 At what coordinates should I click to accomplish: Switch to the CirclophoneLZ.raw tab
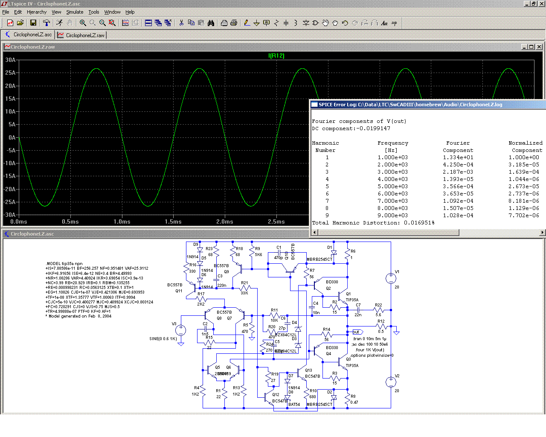(x=81, y=35)
